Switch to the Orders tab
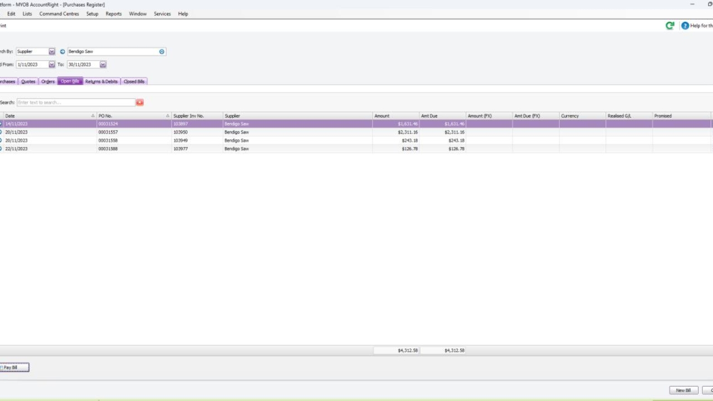Image resolution: width=713 pixels, height=401 pixels. point(48,81)
